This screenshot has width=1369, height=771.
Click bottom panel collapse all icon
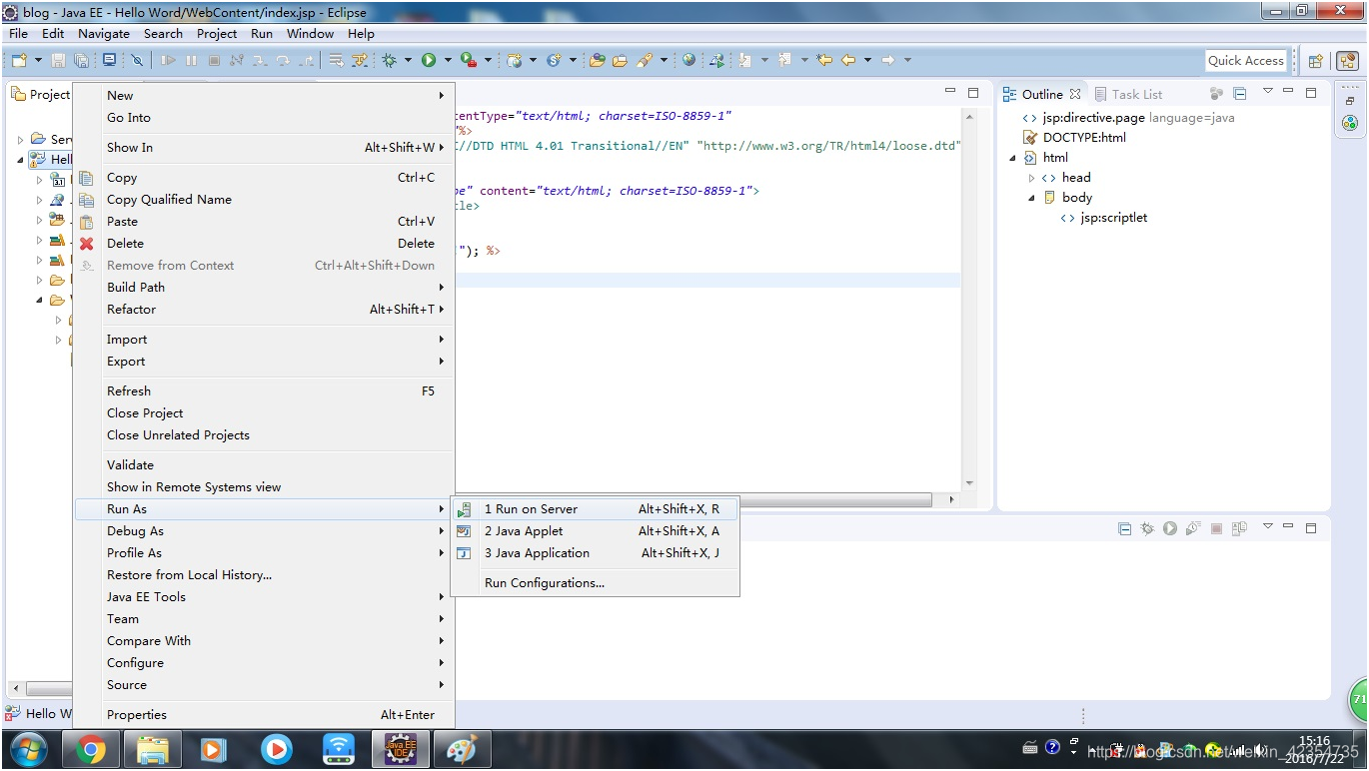[x=1124, y=528]
